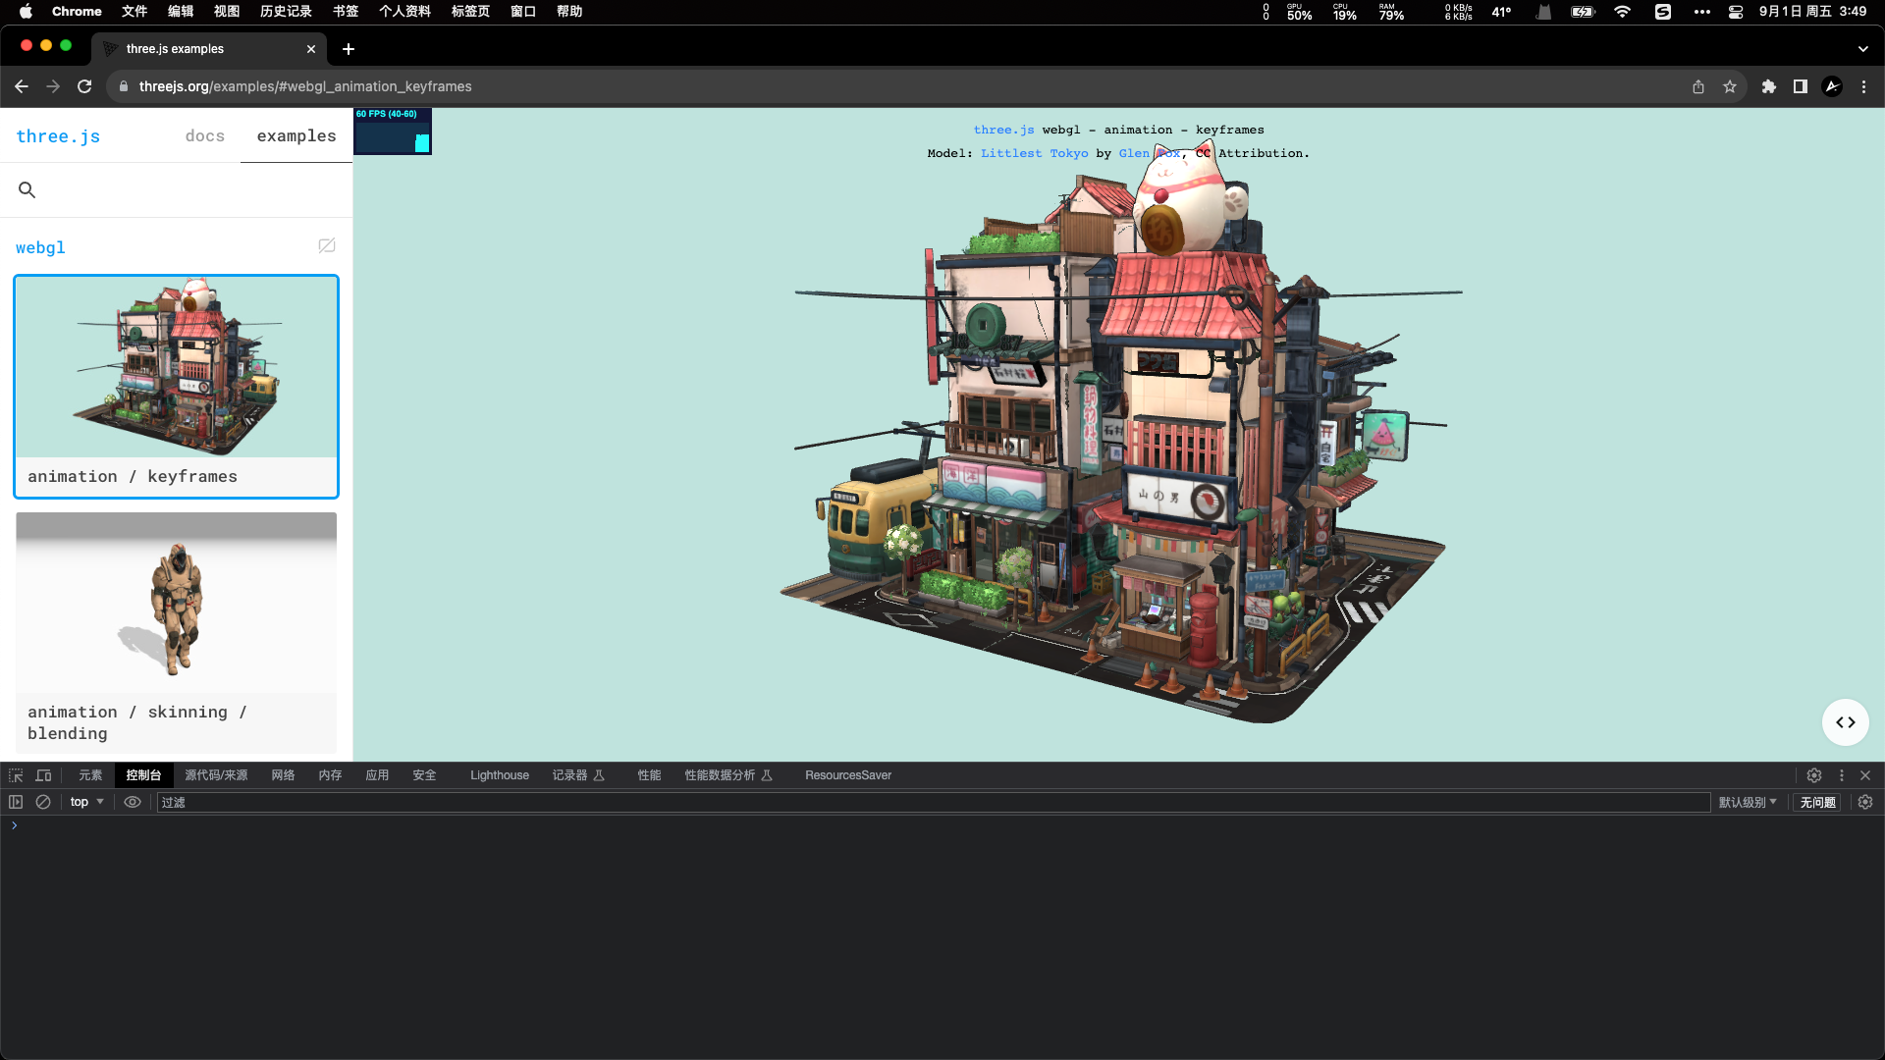Toggle the preview thumbnails icon beside webgl

coord(327,245)
